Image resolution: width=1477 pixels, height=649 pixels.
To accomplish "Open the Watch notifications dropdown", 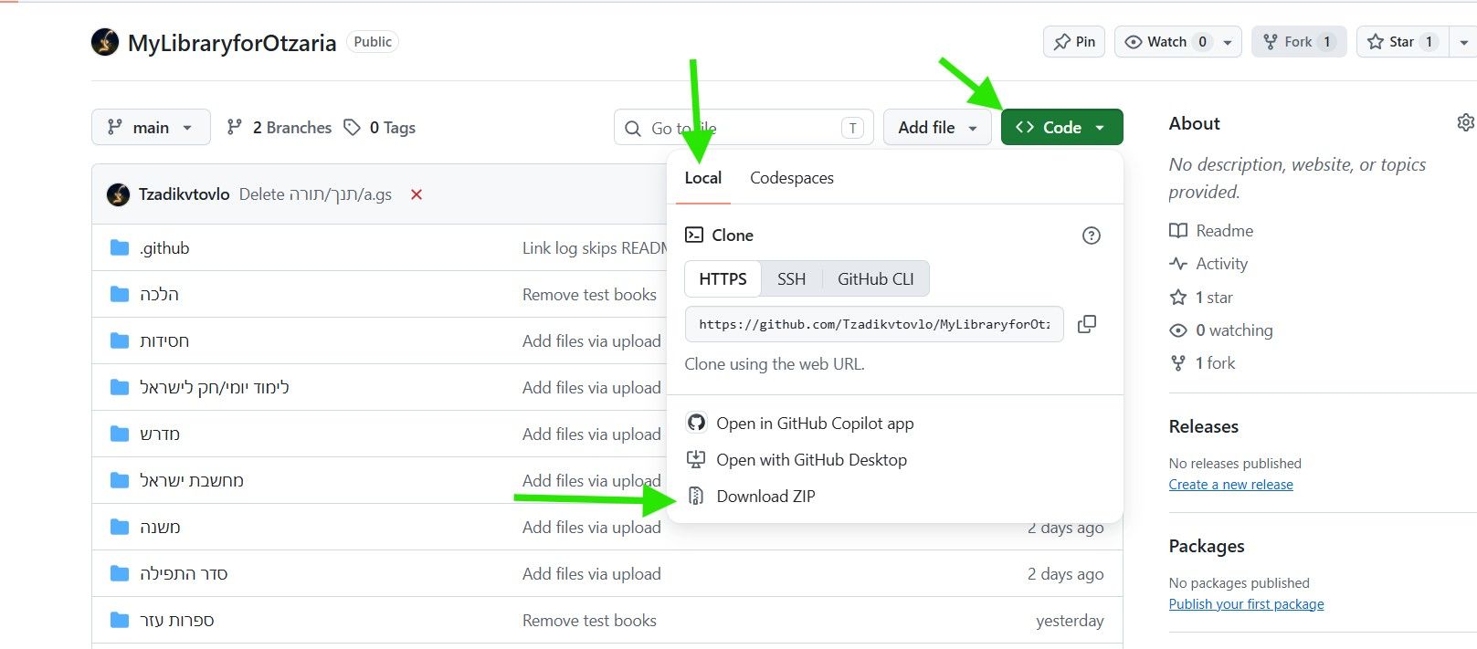I will click(x=1178, y=42).
